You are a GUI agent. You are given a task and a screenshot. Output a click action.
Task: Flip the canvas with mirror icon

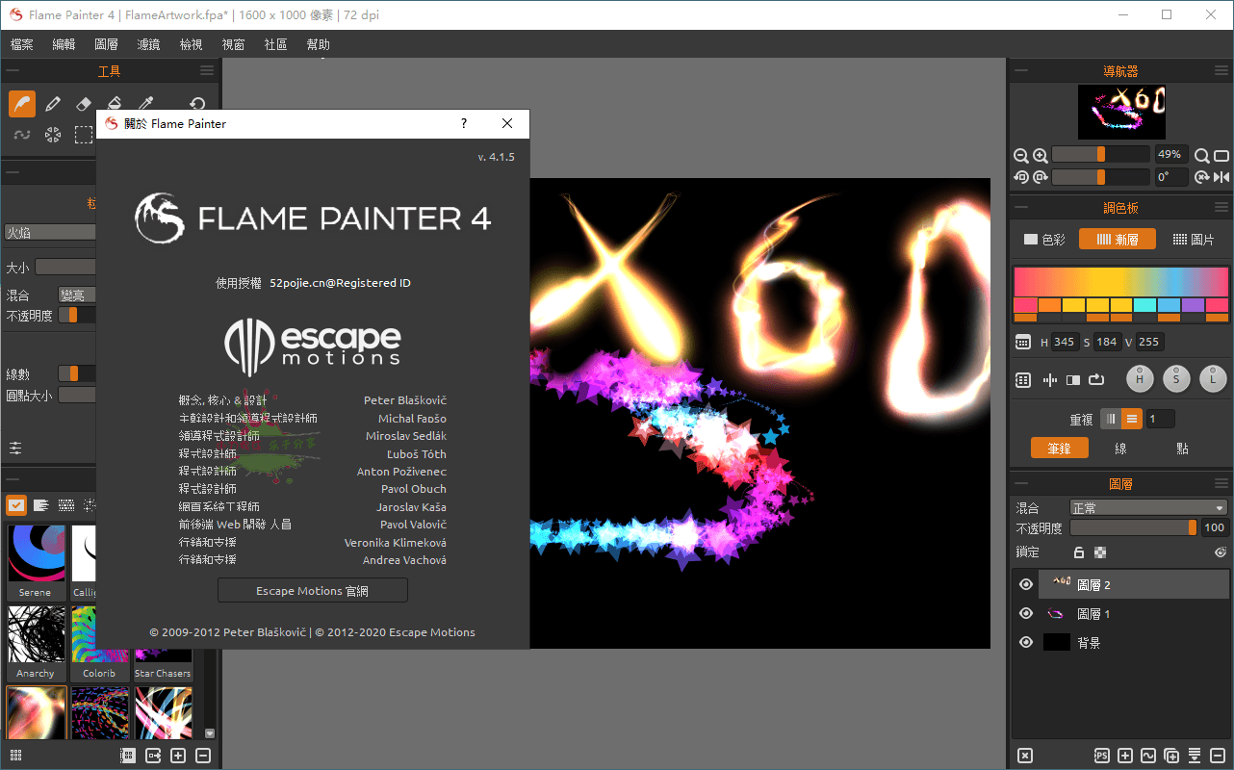tap(1221, 177)
